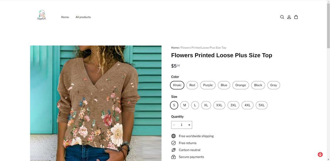Click the plus quantity button
The height and width of the screenshot is (161, 330).
click(189, 125)
